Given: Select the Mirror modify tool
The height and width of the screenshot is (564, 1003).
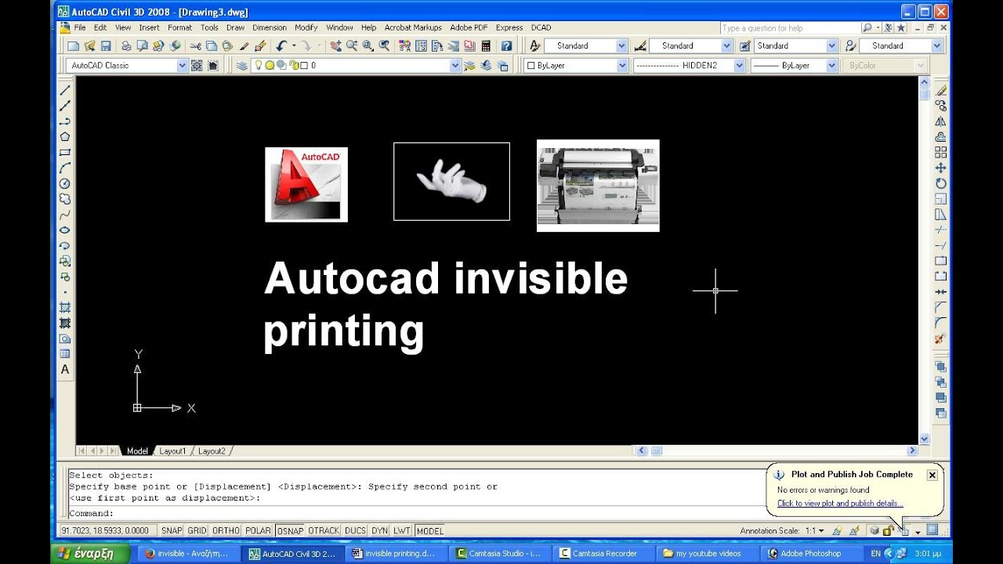Looking at the screenshot, I should (941, 121).
